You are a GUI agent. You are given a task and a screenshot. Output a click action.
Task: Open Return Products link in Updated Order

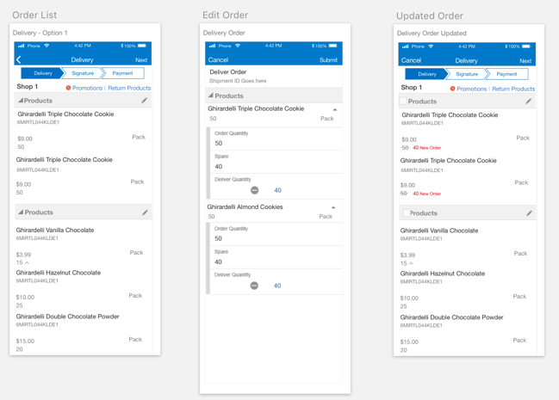click(x=513, y=89)
